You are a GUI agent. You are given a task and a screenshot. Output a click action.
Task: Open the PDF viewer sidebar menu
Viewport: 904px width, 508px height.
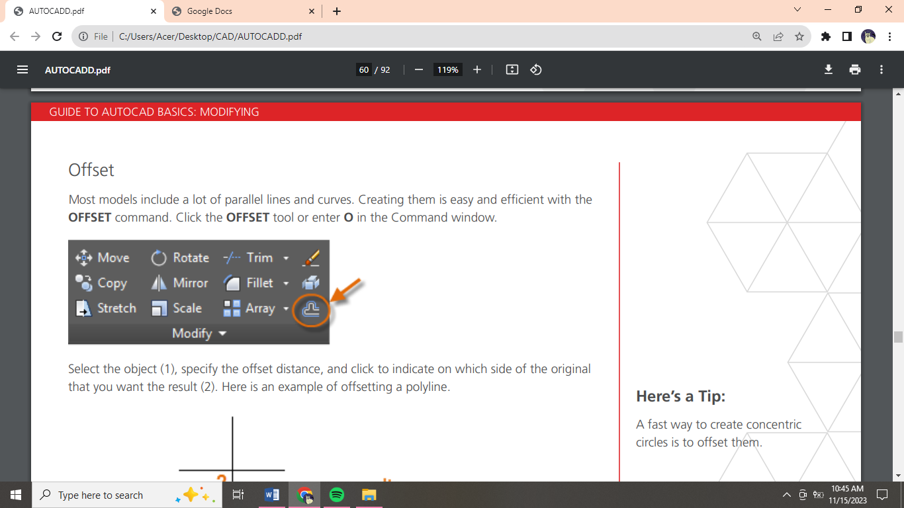(23, 69)
